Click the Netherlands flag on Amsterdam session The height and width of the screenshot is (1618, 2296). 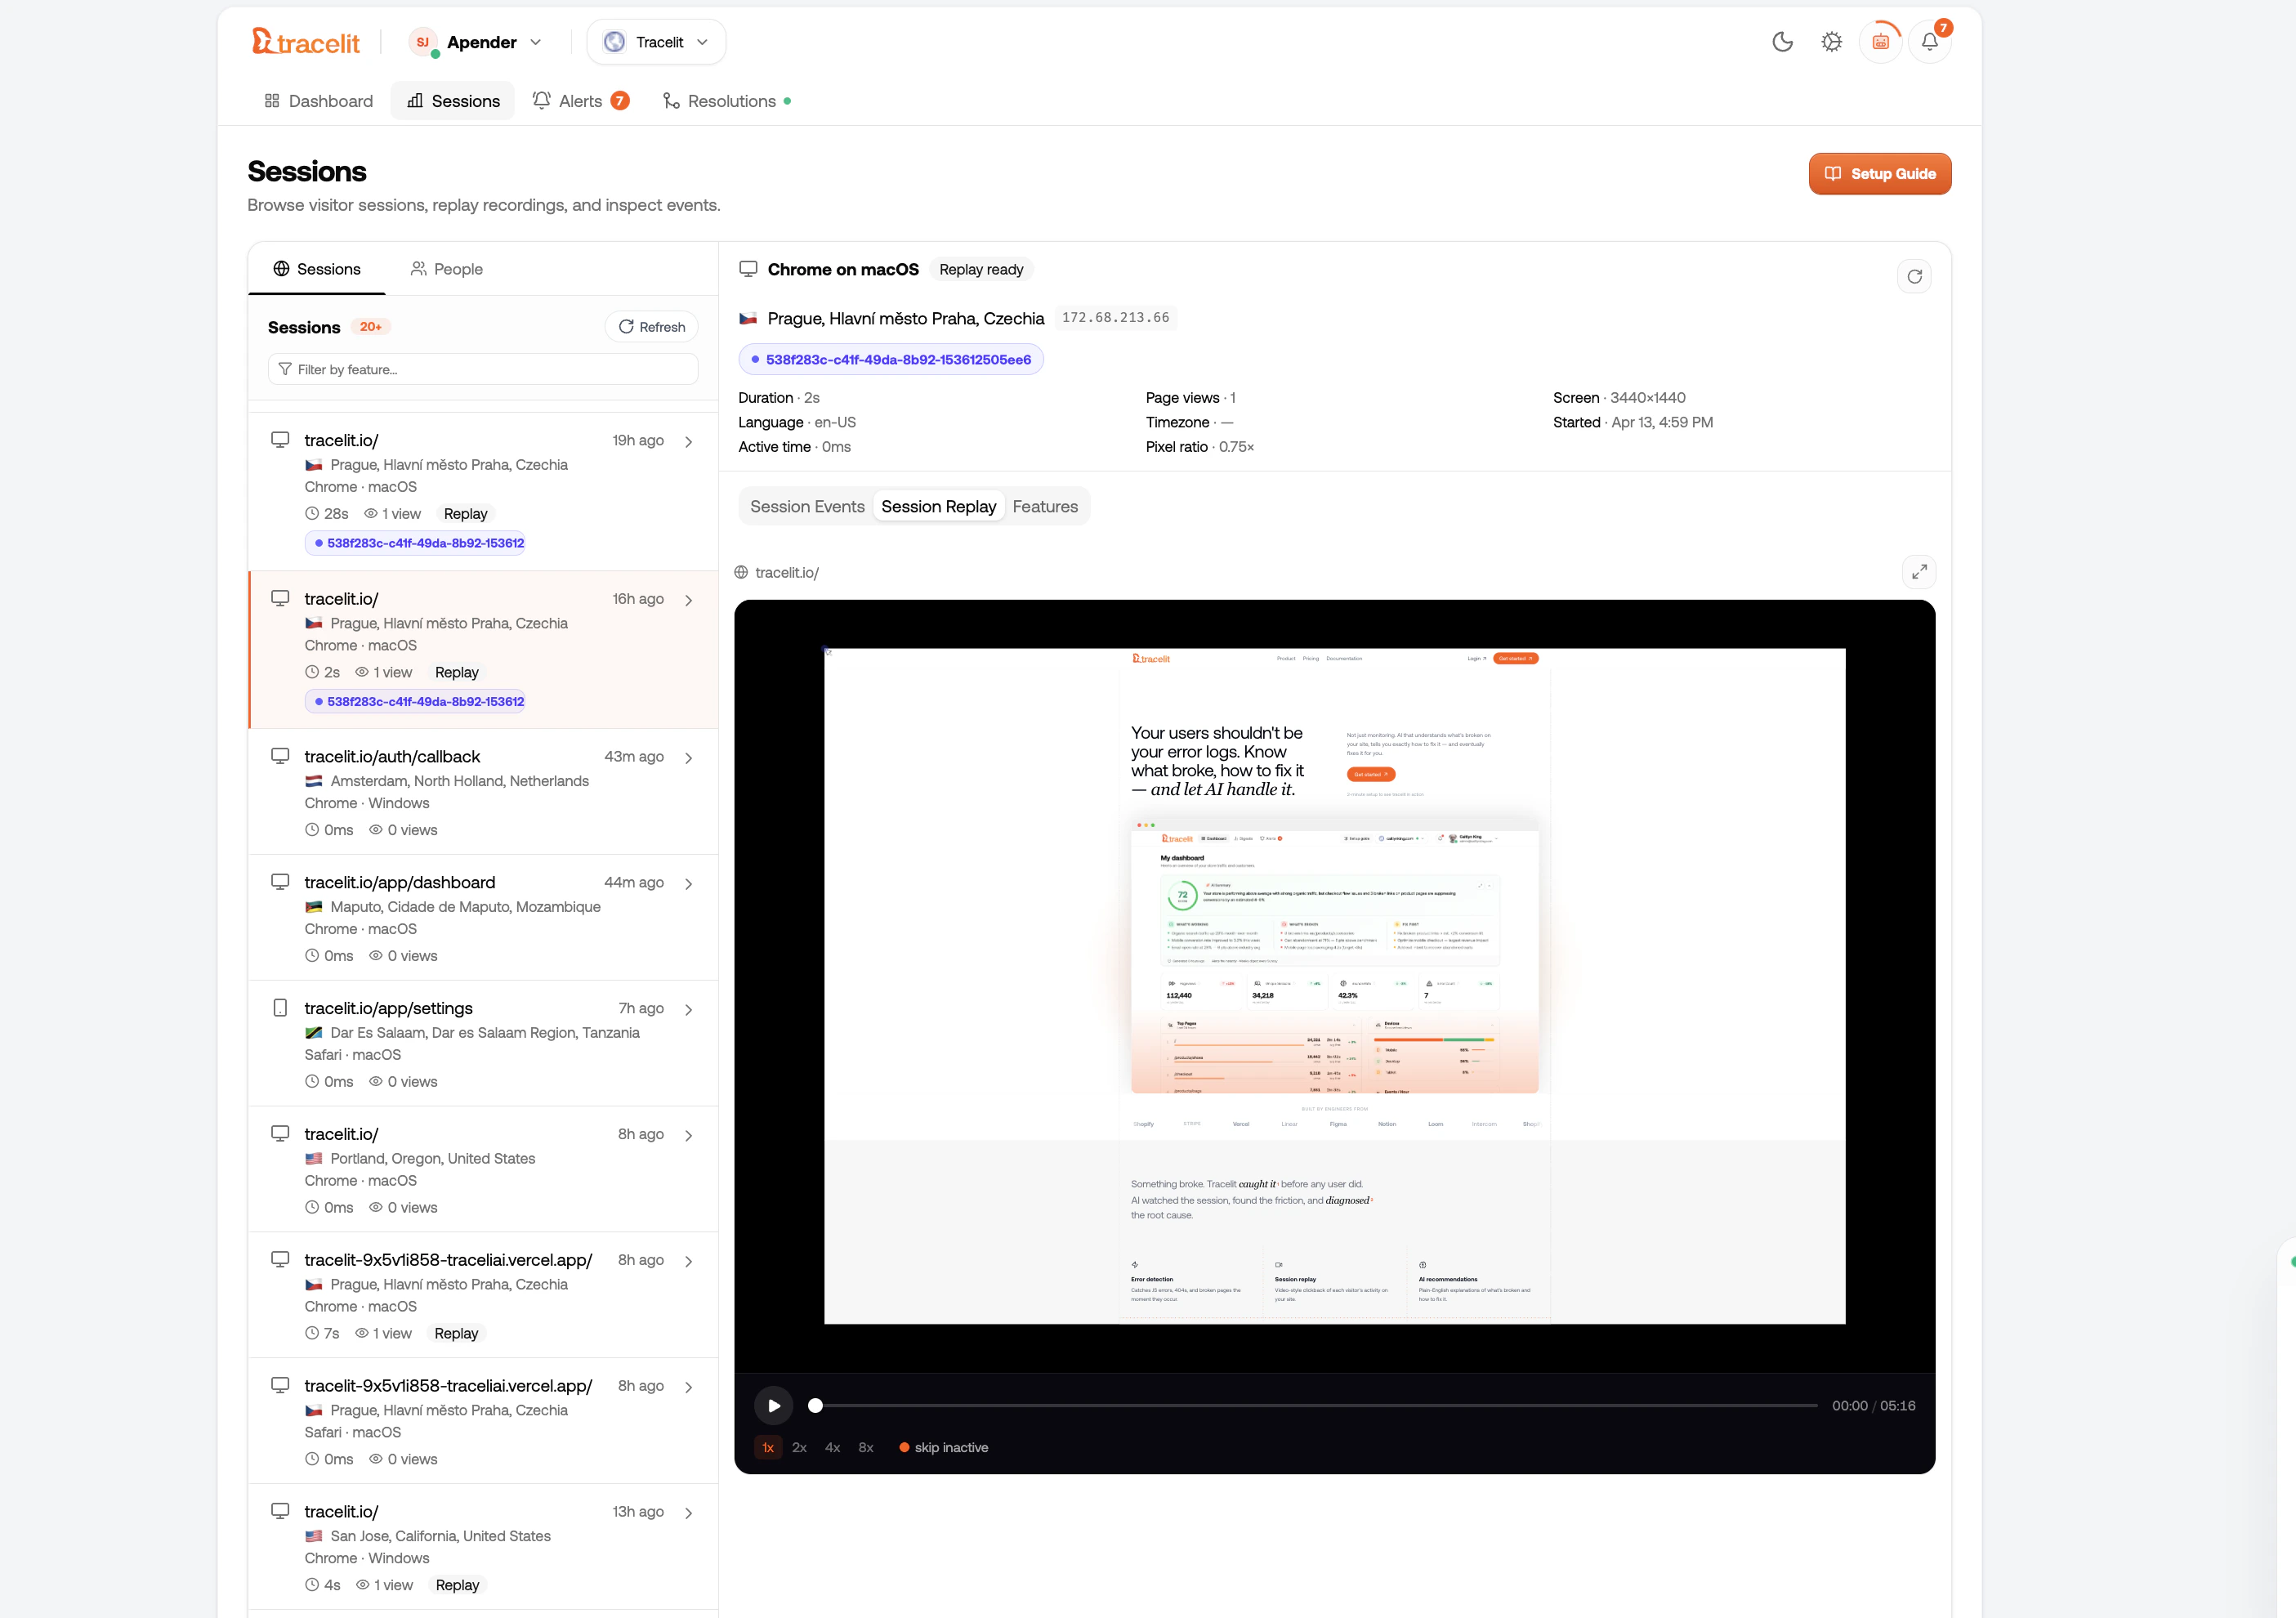pyautogui.click(x=314, y=781)
